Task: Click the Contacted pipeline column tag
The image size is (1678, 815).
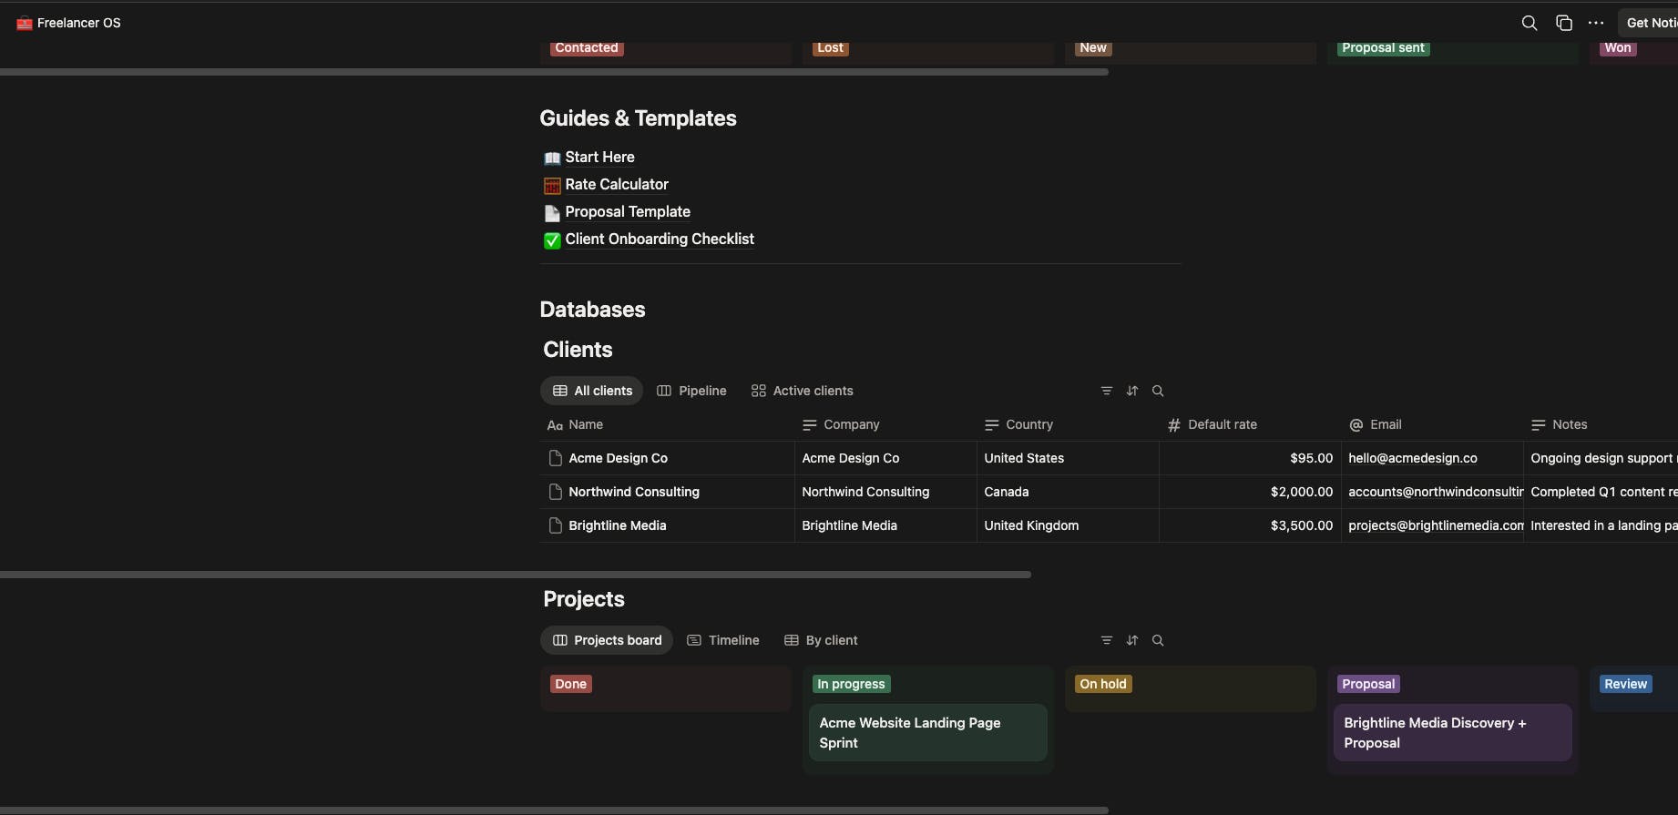Action: (587, 48)
